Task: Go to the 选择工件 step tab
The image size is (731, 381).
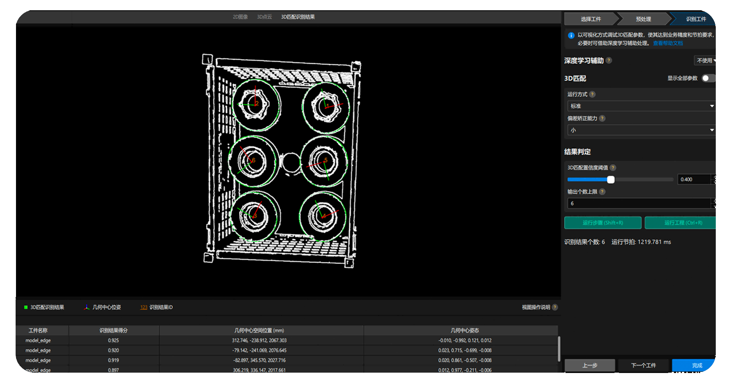Action: click(591, 19)
